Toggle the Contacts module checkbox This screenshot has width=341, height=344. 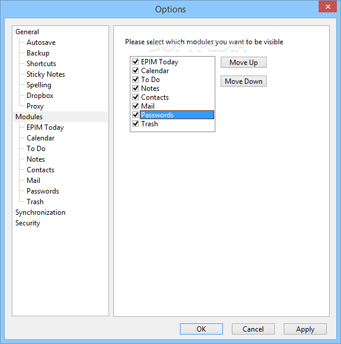136,97
